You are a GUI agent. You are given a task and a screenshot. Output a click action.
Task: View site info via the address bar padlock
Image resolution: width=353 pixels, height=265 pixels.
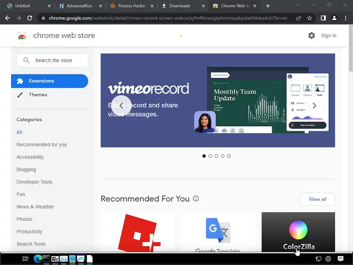point(43,18)
